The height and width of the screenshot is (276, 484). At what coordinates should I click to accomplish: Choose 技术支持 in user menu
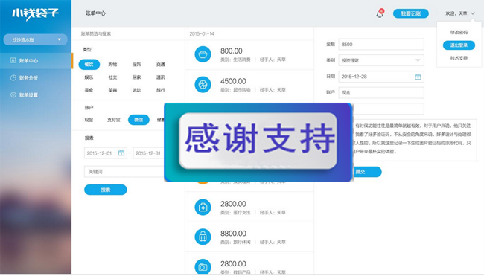pos(459,58)
